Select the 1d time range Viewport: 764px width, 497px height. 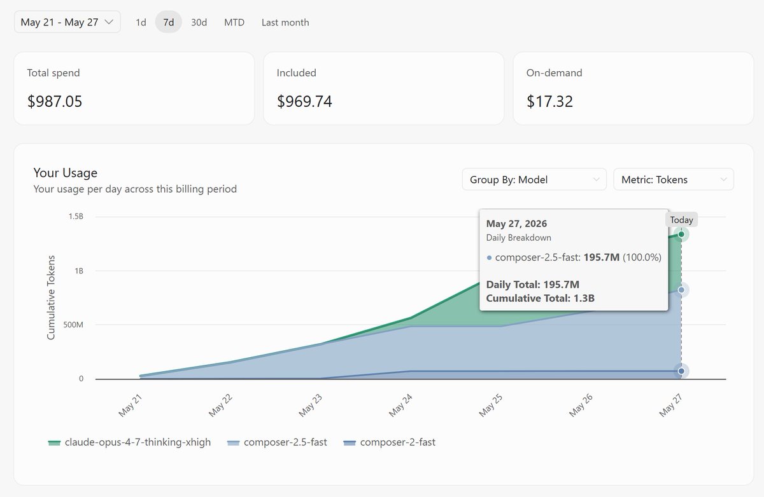[x=141, y=22]
